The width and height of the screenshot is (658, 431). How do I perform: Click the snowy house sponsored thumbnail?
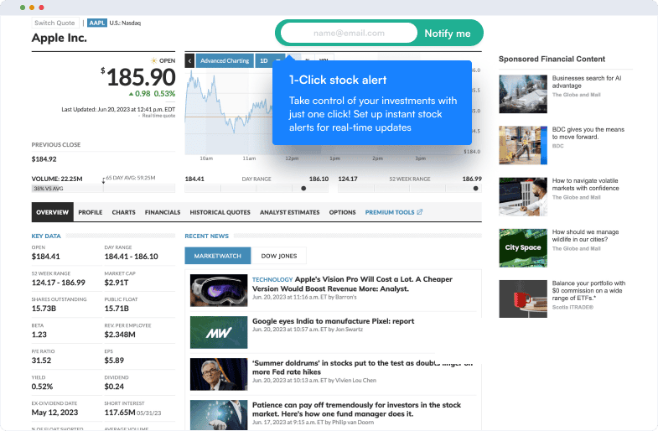click(x=523, y=94)
